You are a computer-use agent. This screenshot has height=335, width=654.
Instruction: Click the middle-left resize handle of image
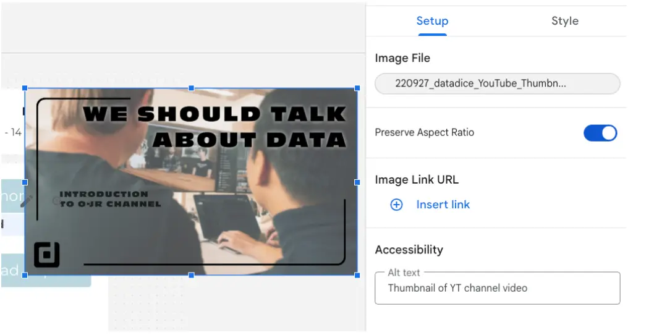pyautogui.click(x=25, y=182)
